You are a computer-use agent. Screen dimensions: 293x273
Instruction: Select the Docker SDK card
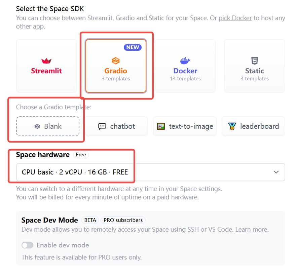coord(185,66)
